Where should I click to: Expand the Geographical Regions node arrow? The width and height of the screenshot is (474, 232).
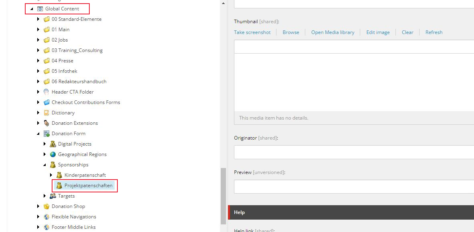(x=45, y=154)
